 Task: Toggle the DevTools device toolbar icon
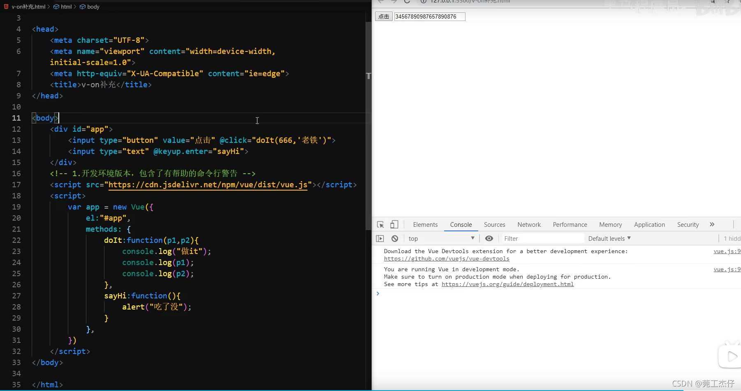[394, 225]
